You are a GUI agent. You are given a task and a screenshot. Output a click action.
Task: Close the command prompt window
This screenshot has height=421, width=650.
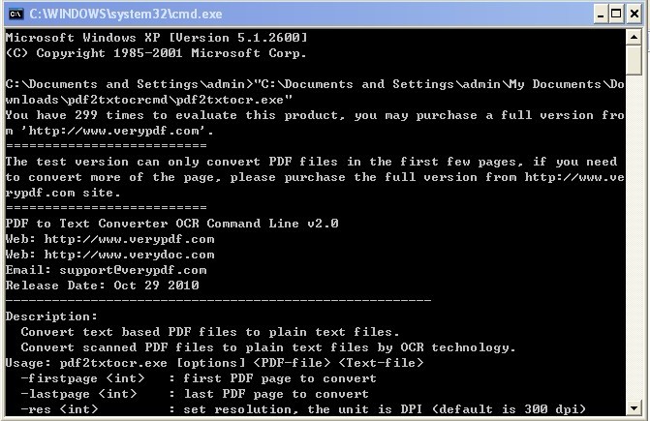pyautogui.click(x=635, y=15)
